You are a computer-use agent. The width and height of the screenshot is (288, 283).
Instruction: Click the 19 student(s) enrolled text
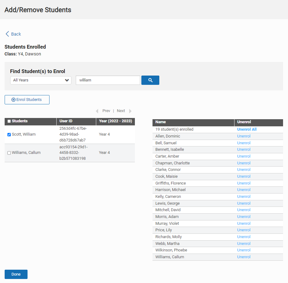174,129
